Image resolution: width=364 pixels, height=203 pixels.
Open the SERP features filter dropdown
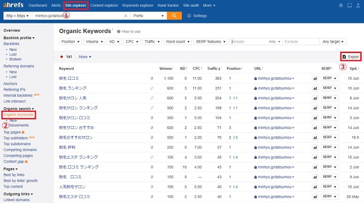point(210,42)
